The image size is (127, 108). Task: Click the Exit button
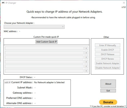click(x=108, y=91)
